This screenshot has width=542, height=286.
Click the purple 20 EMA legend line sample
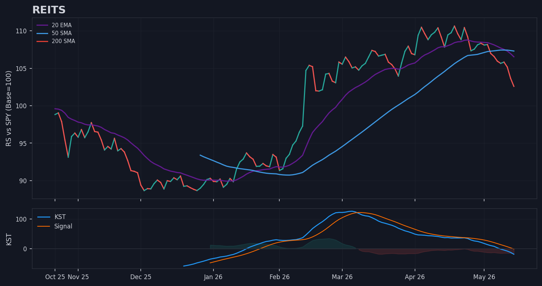coord(42,25)
